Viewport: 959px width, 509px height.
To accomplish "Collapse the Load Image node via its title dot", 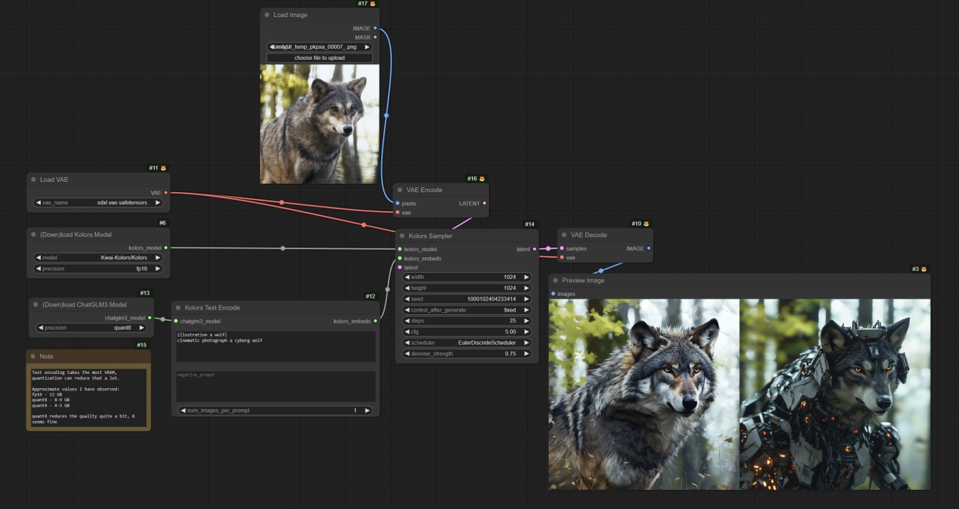I will click(x=267, y=15).
